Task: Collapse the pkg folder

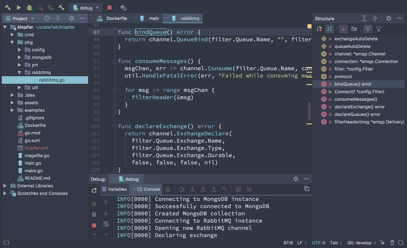Action: point(12,42)
